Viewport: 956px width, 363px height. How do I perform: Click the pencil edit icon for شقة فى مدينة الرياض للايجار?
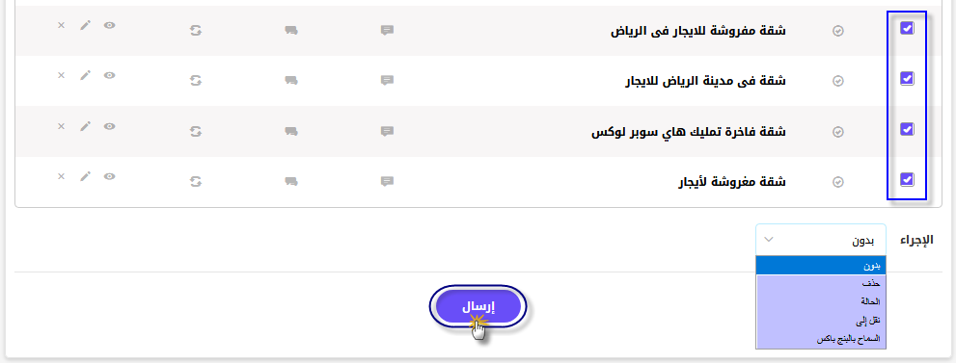click(x=85, y=75)
